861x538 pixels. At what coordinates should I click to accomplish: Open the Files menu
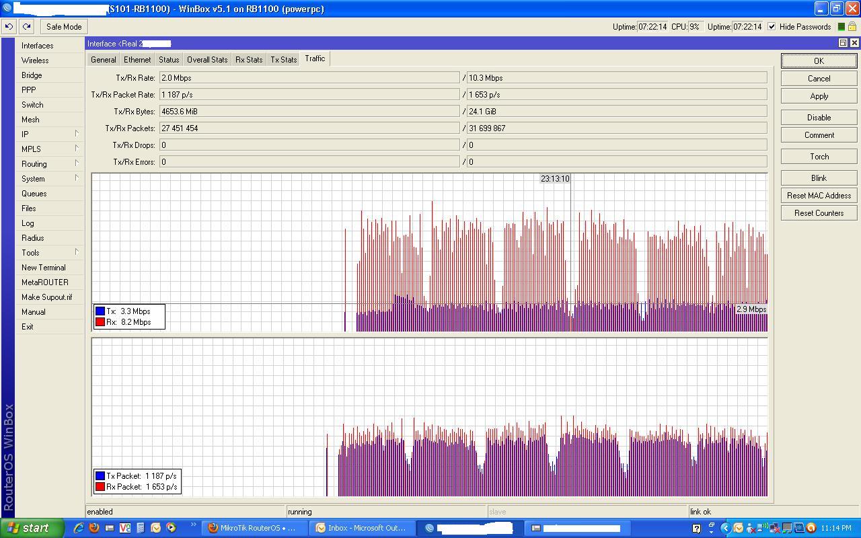(x=50, y=208)
